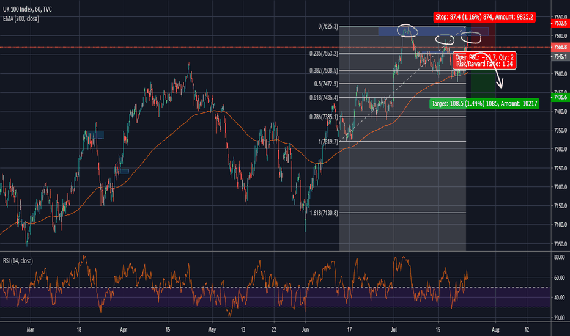Click the grey 7545.1 price tag
This screenshot has height=336, width=570.
560,57
